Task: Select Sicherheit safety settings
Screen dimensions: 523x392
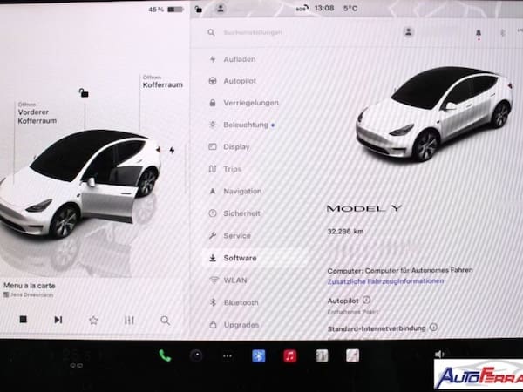Action: coord(234,213)
